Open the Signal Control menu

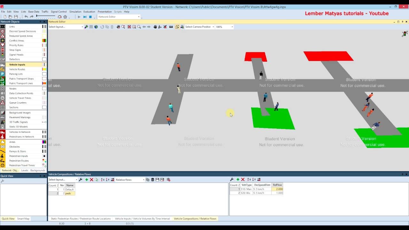pyautogui.click(x=58, y=12)
